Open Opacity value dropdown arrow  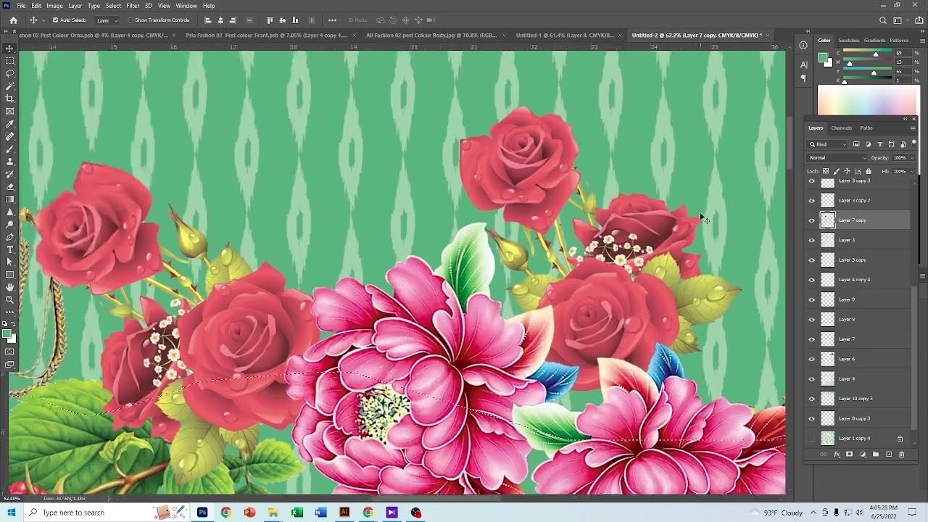click(911, 157)
